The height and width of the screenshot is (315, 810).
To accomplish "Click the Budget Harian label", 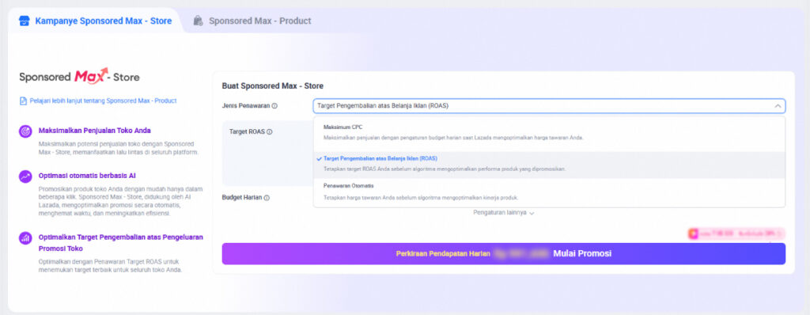I will tap(242, 198).
